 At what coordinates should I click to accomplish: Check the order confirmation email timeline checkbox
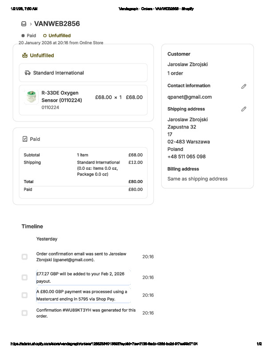pyautogui.click(x=24, y=257)
